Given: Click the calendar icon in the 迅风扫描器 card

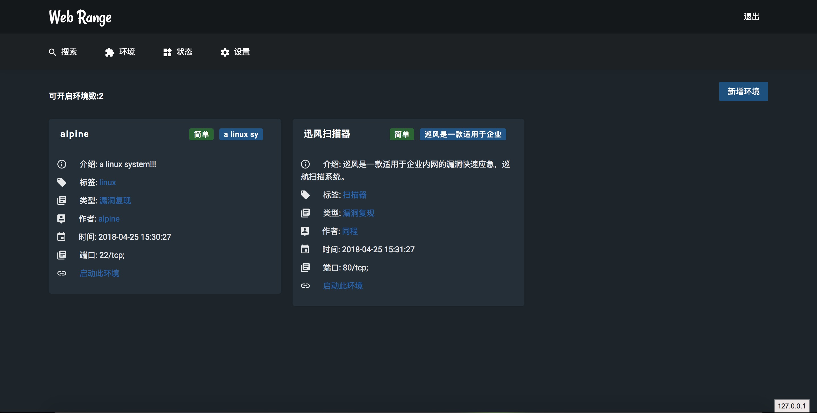Looking at the screenshot, I should 305,249.
